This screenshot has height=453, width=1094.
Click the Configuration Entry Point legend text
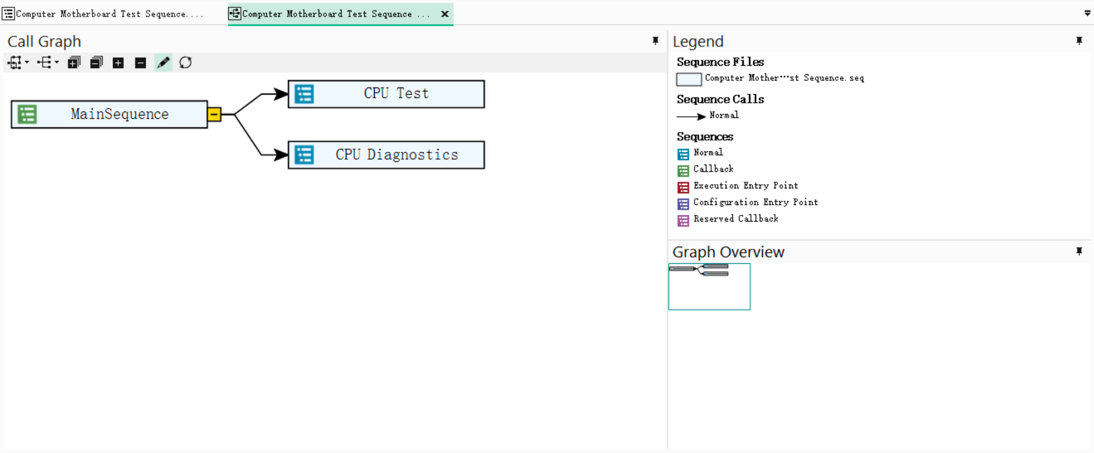(x=756, y=202)
